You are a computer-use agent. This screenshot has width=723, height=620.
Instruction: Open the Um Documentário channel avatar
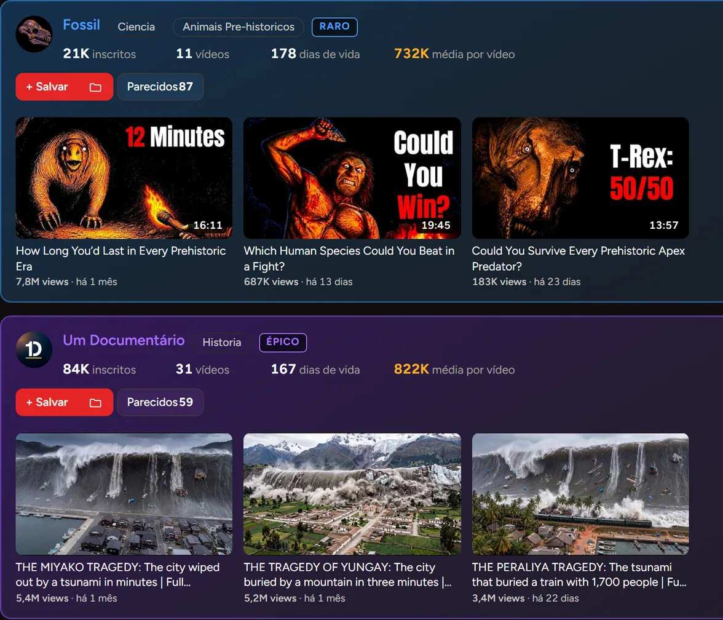click(x=34, y=349)
